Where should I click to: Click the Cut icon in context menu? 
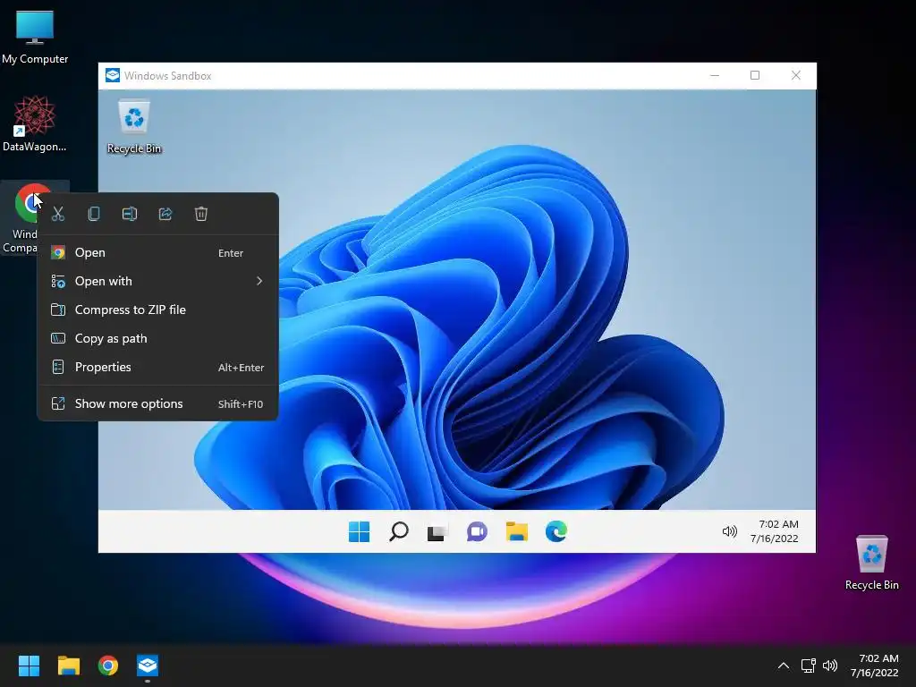point(58,214)
